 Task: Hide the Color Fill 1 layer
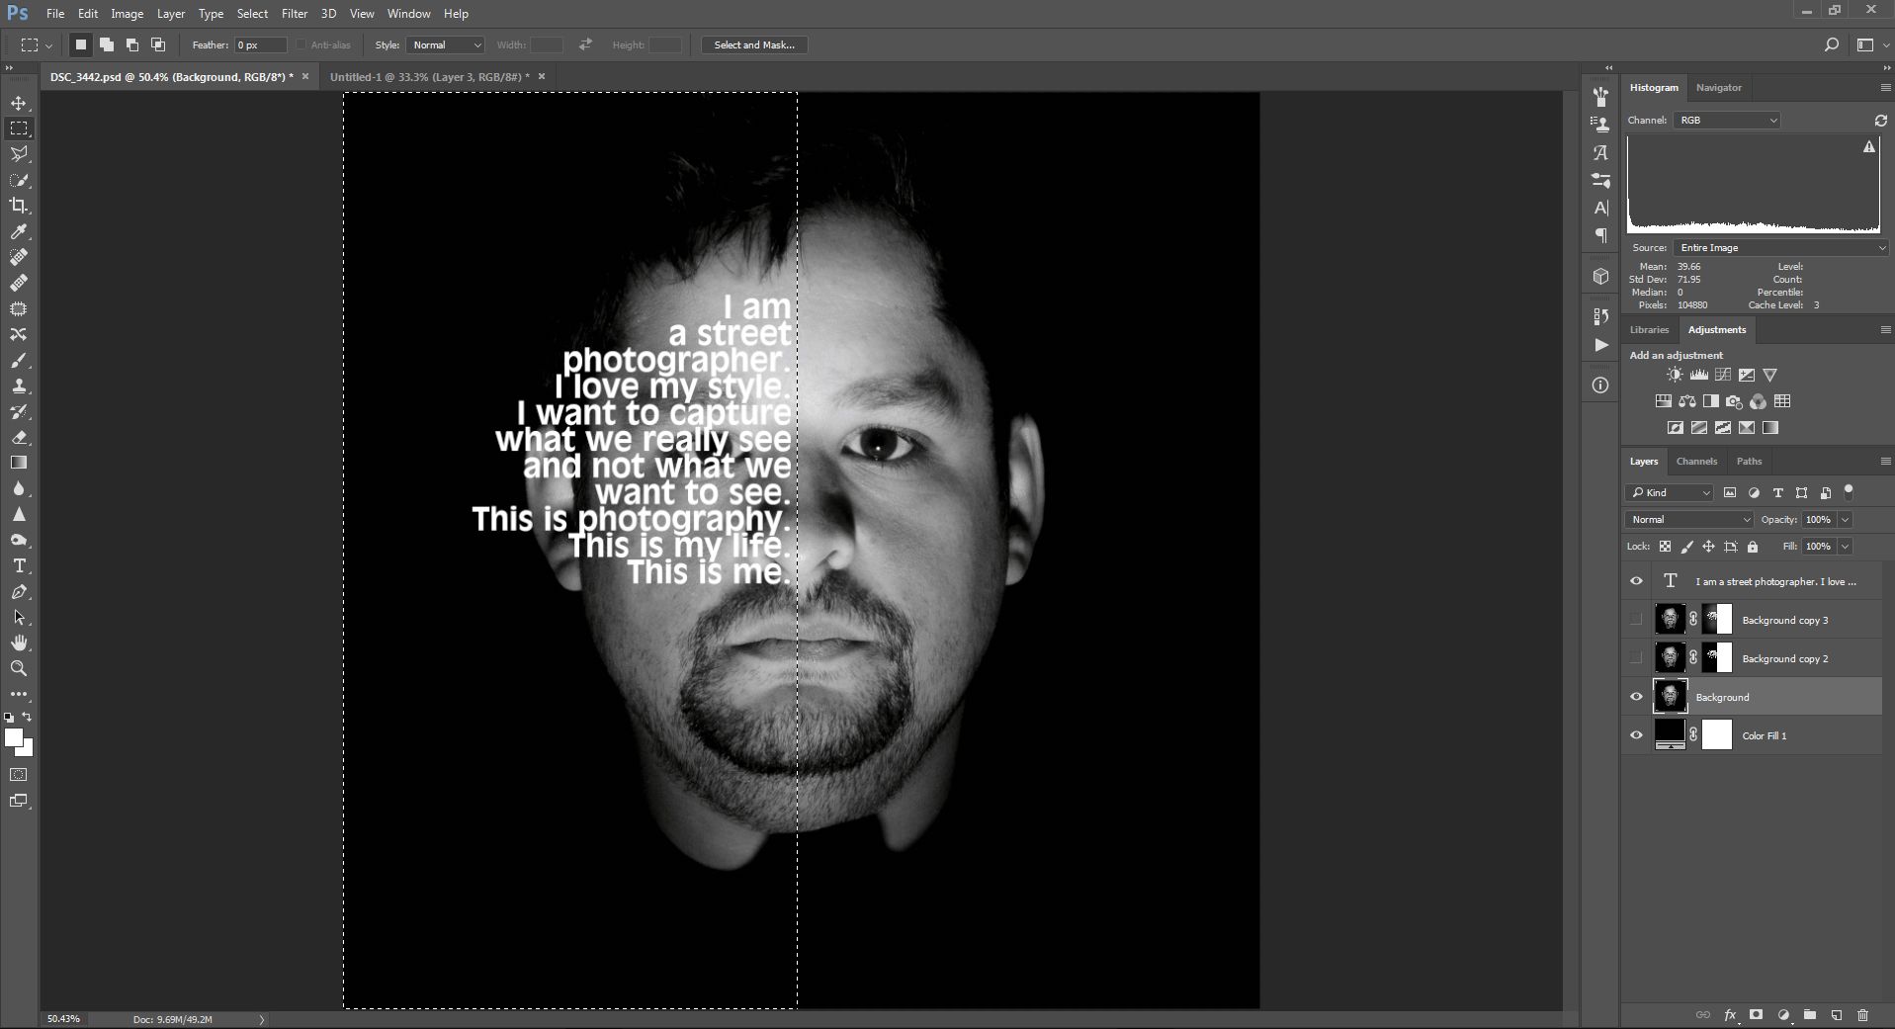(x=1636, y=735)
